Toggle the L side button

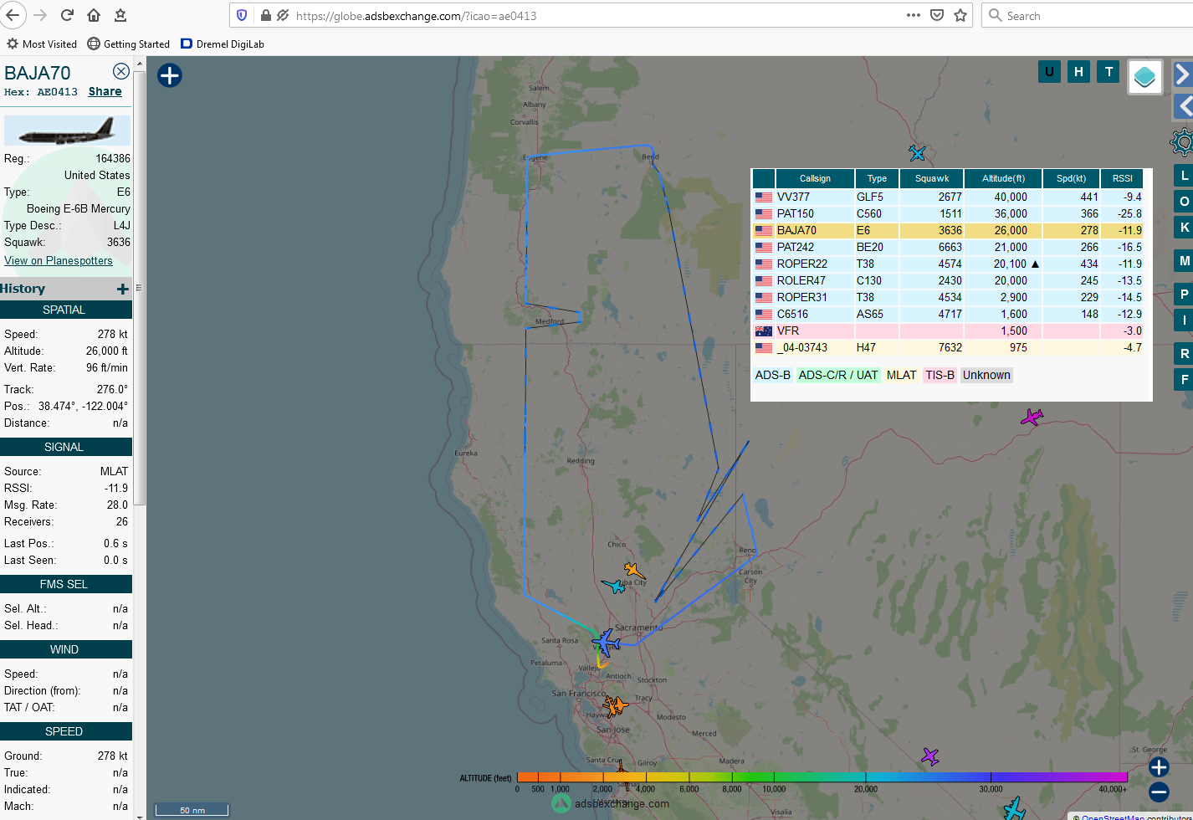tap(1184, 176)
